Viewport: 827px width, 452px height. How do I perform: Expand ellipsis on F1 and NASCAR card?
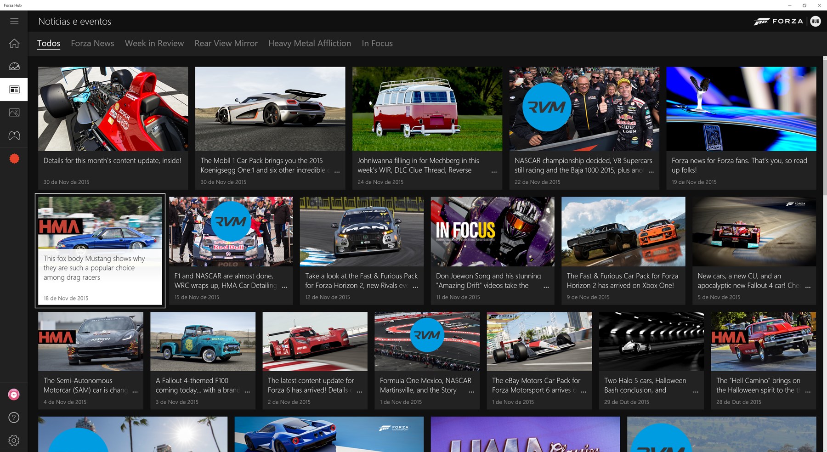pos(284,287)
